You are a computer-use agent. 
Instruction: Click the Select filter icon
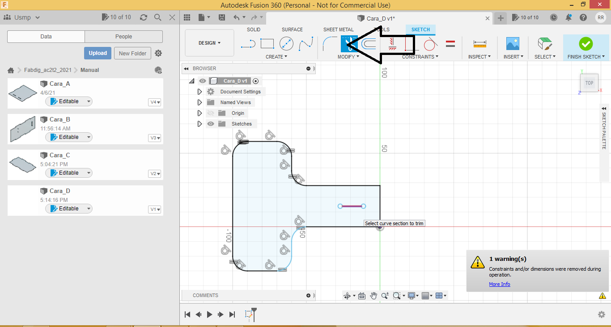click(x=544, y=44)
